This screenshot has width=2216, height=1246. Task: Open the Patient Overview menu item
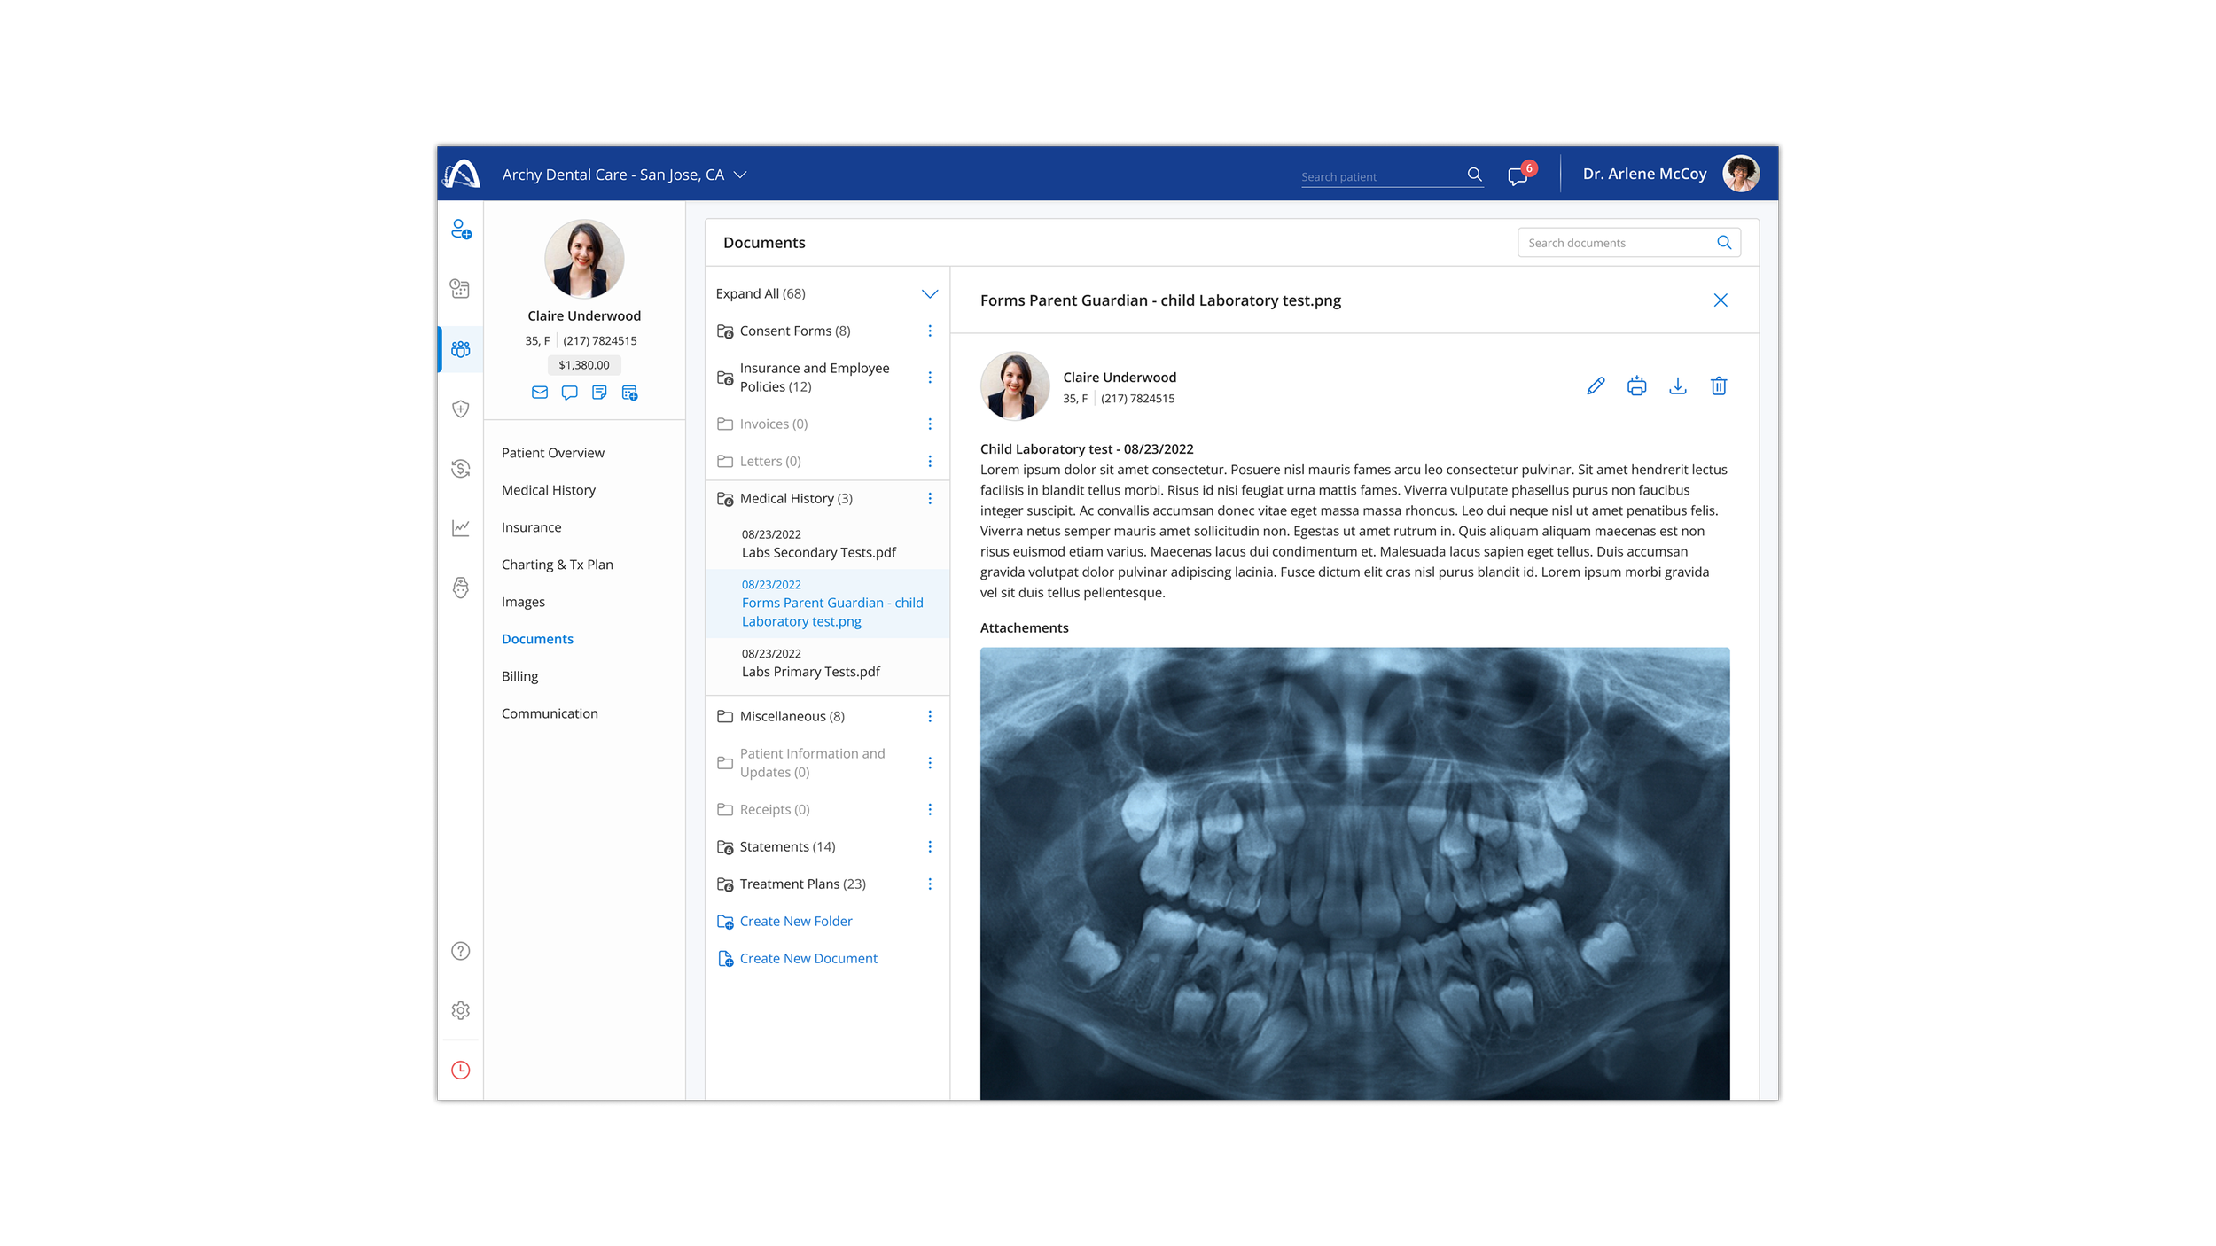[x=552, y=453]
